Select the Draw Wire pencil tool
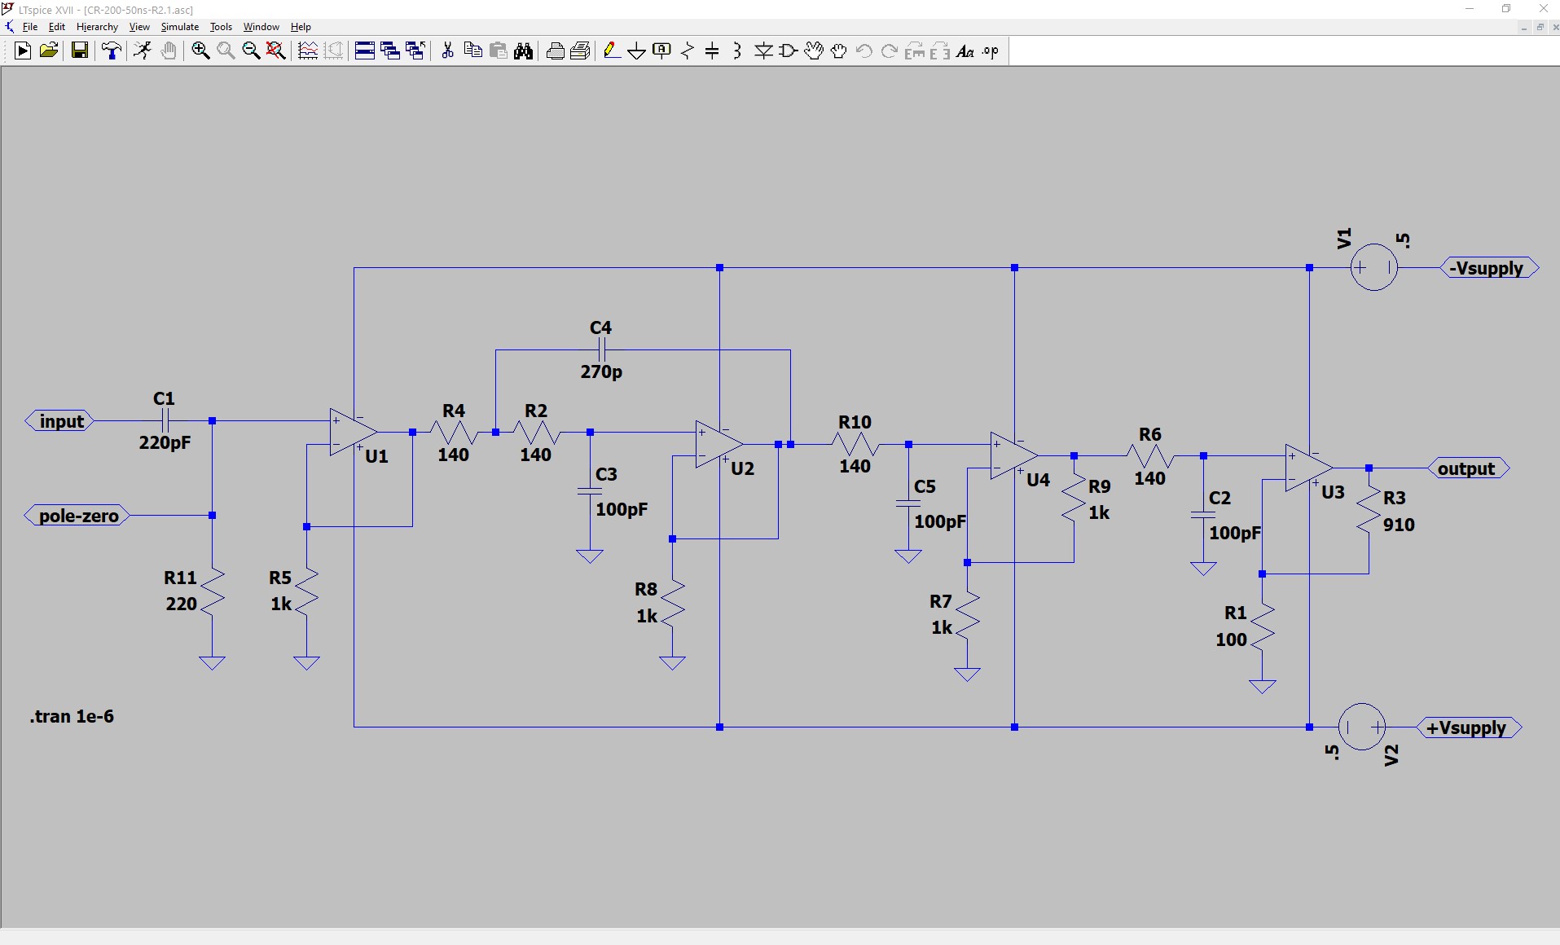 click(612, 51)
